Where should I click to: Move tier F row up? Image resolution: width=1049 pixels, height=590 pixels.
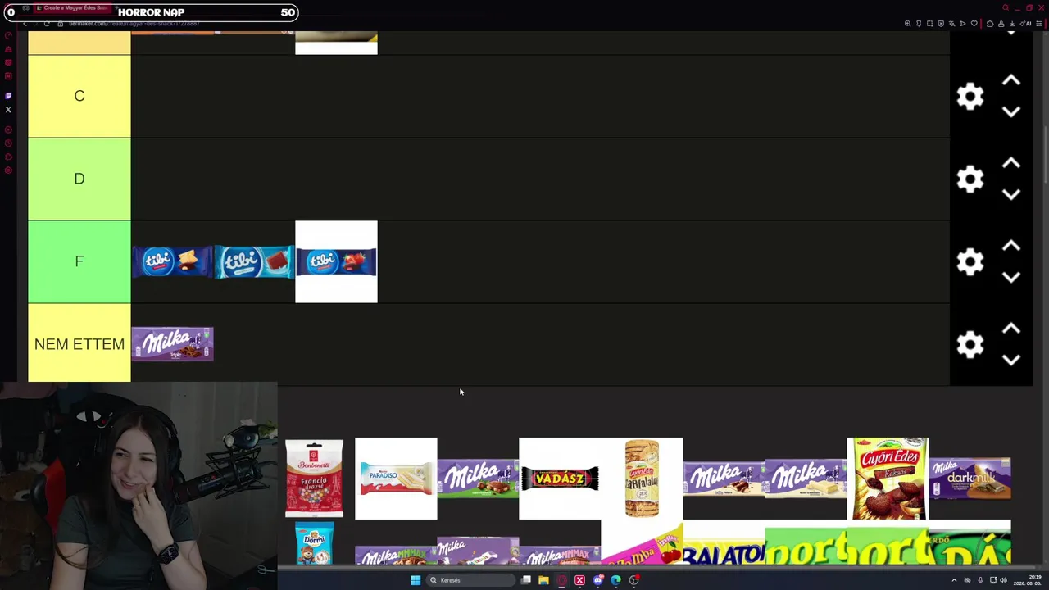coord(1011,246)
